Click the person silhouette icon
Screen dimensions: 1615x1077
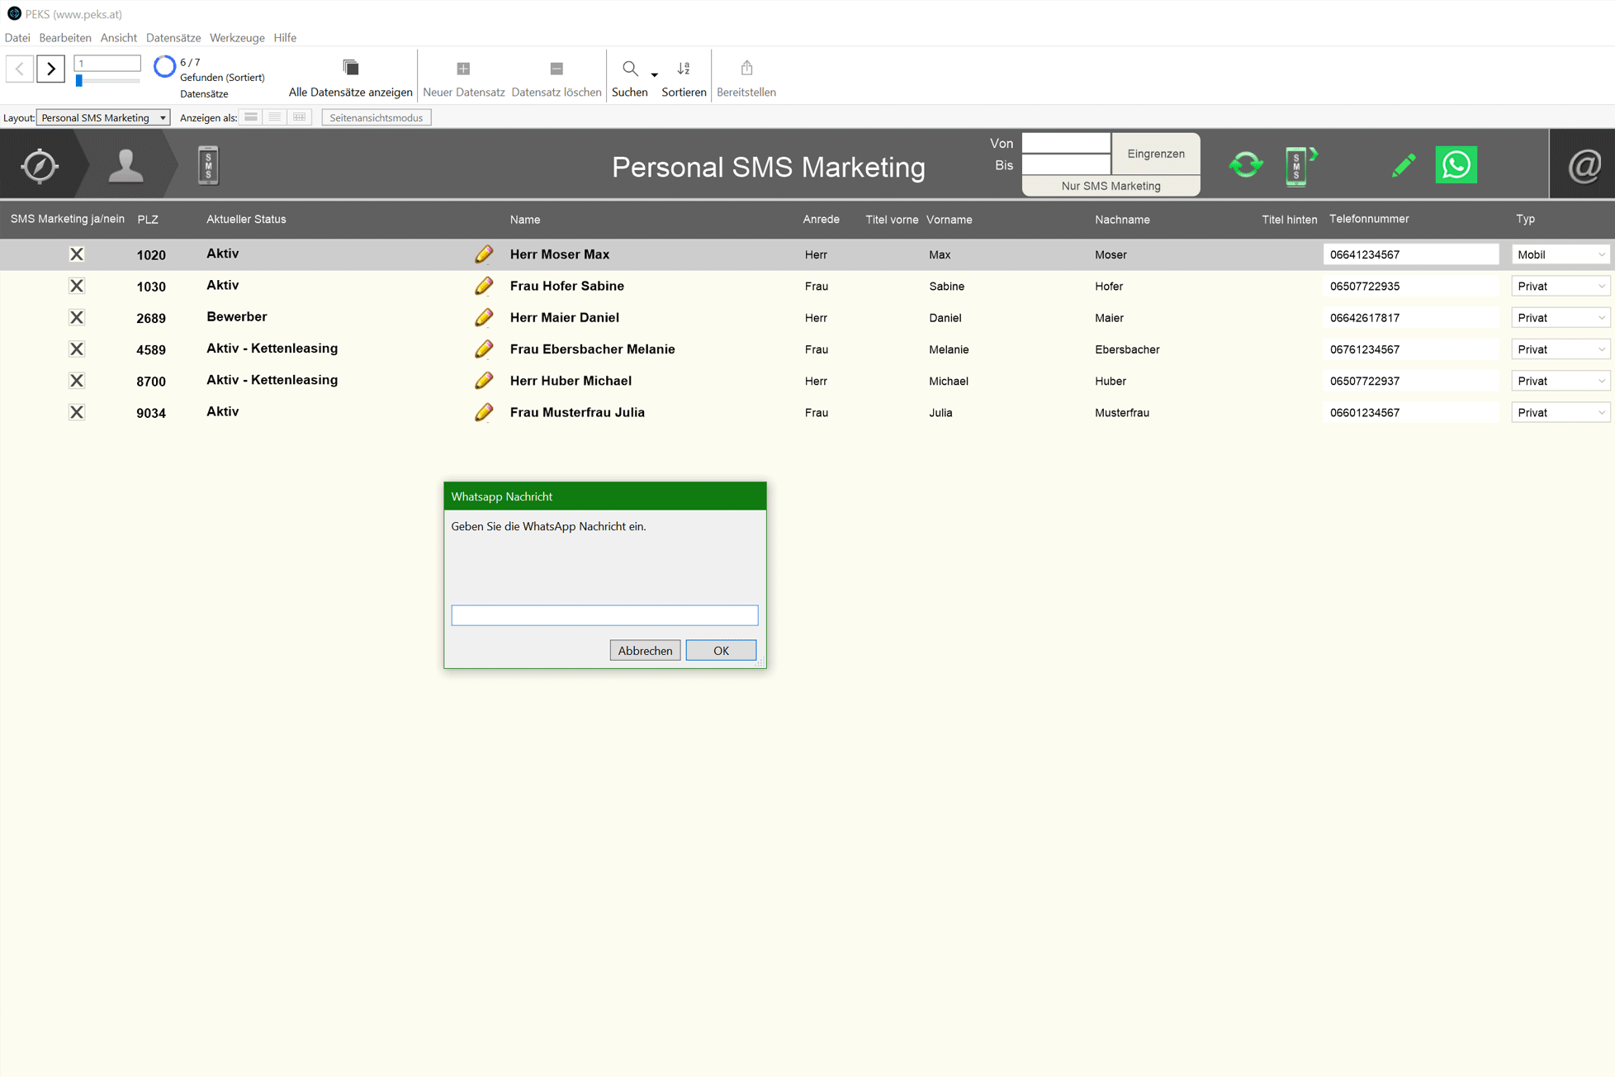click(126, 165)
